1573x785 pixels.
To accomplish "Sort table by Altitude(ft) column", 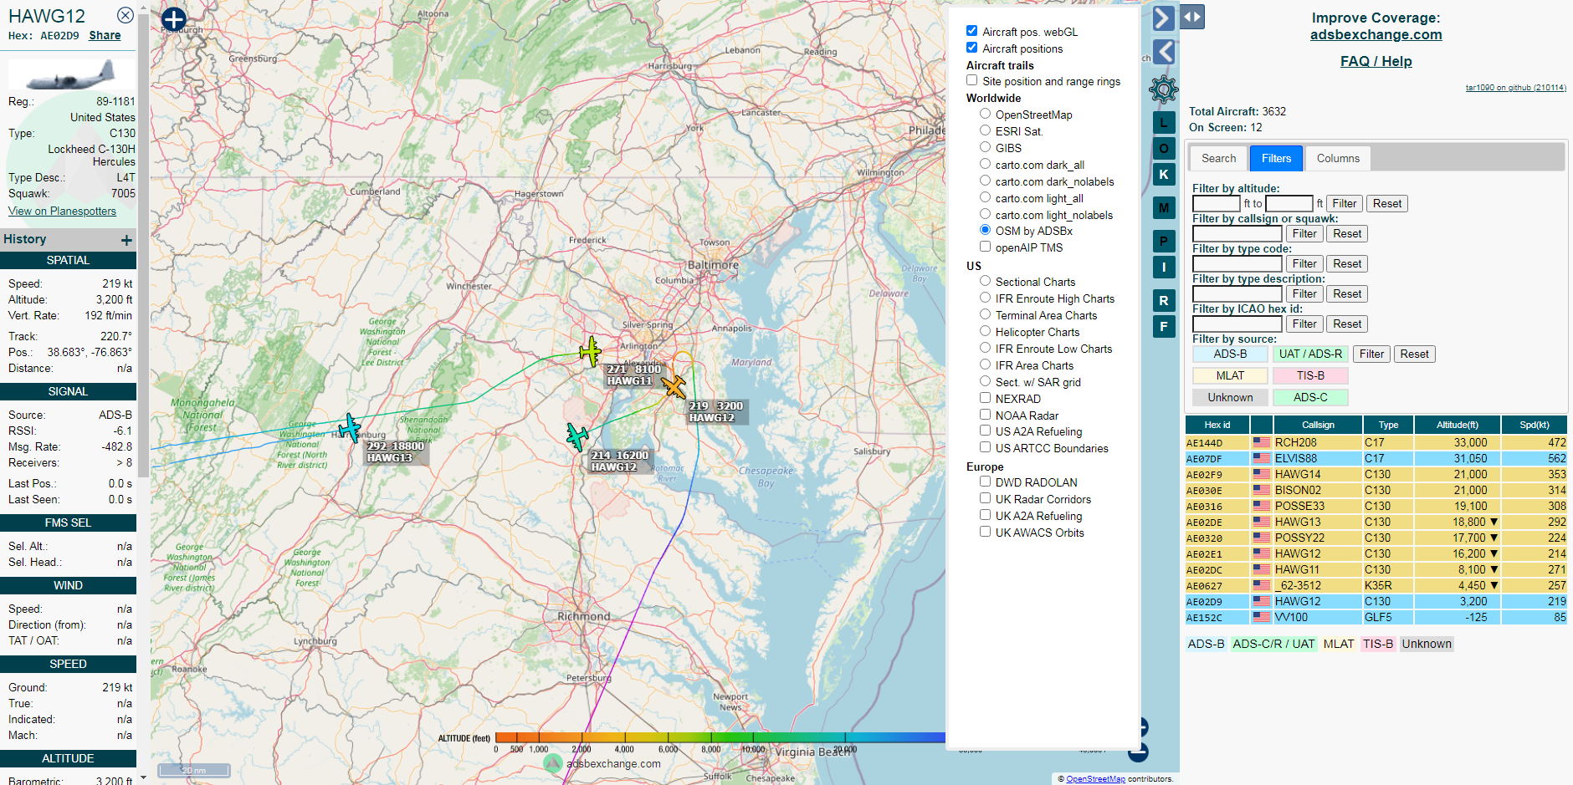I will click(1458, 425).
